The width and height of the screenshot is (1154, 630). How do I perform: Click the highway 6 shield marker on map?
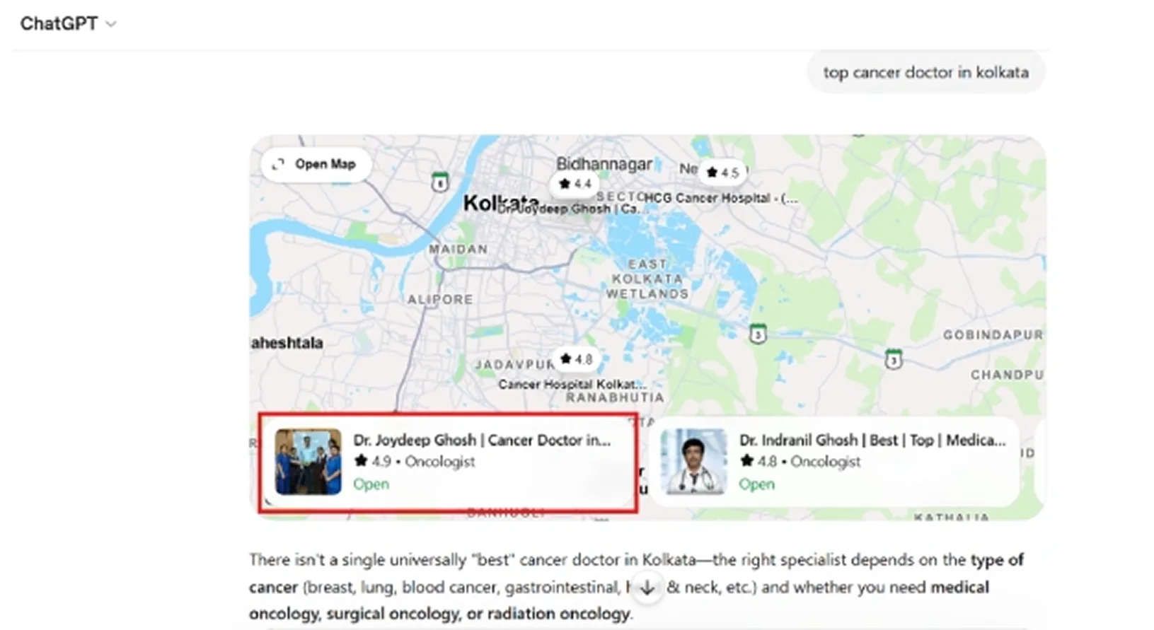pyautogui.click(x=440, y=182)
